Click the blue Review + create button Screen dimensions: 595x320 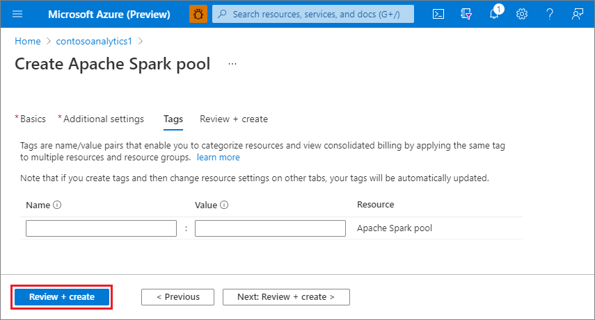[x=62, y=297]
